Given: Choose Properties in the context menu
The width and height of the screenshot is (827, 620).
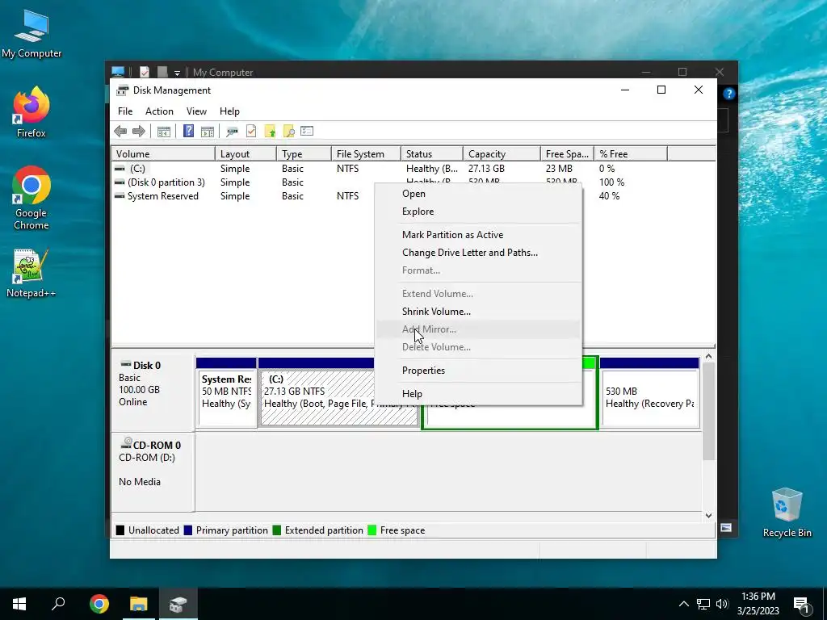Looking at the screenshot, I should click(478, 371).
